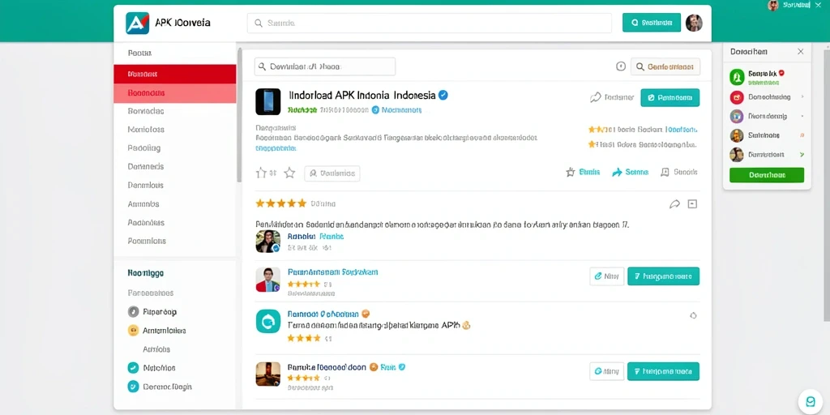Image resolution: width=830 pixels, height=415 pixels.
Task: Expand the purple-icon row chevron in right popup
Action: (x=802, y=116)
